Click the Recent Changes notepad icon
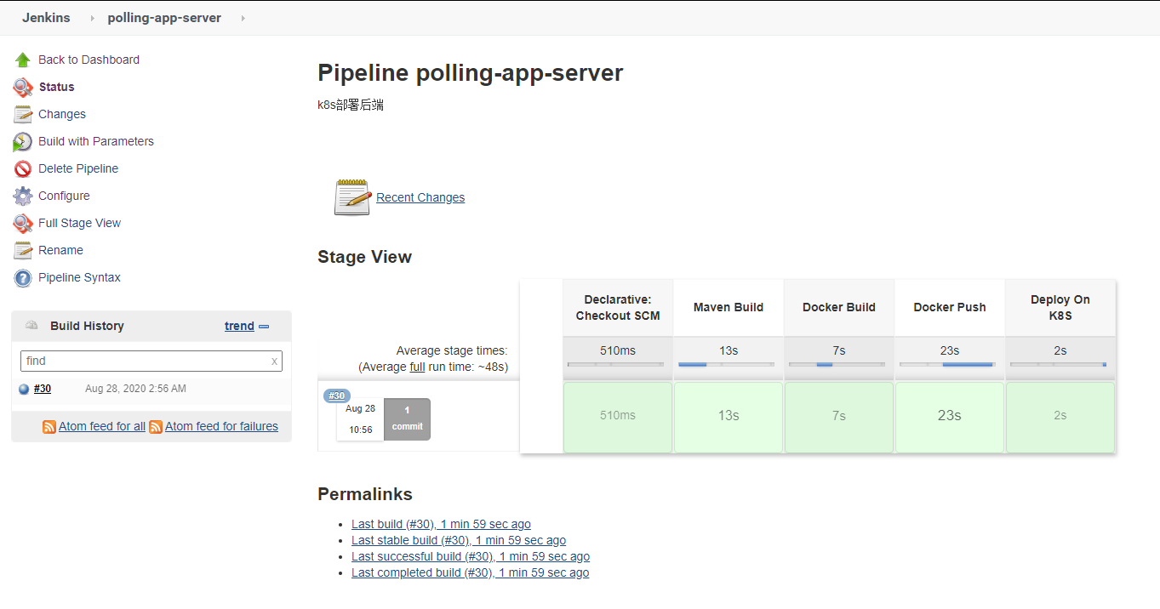Image resolution: width=1160 pixels, height=609 pixels. pos(352,197)
